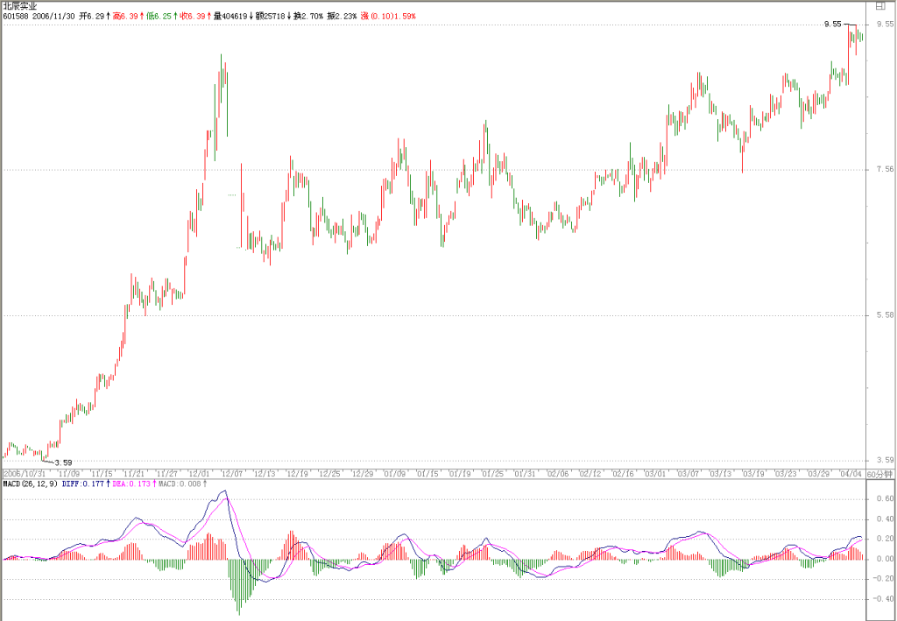
Task: Select the 03/19 date on time axis
Action: [x=753, y=474]
